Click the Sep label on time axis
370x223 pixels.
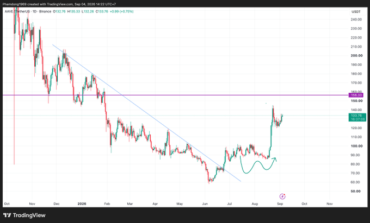280,203
